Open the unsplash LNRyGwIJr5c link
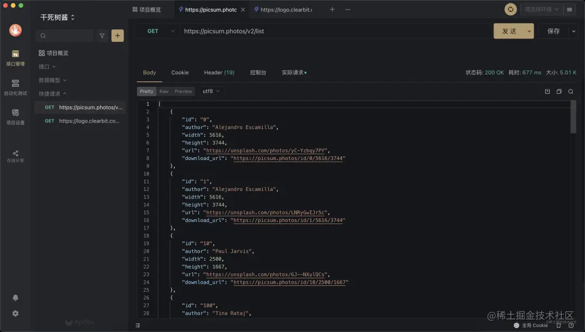585x332 pixels. point(265,213)
